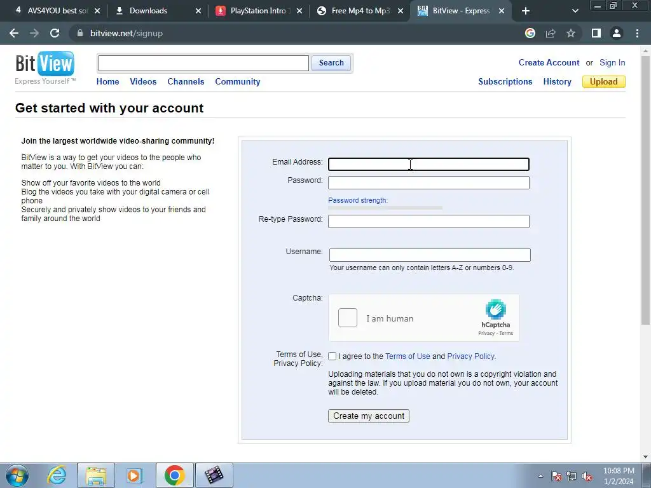Screen dimensions: 651x488
Task: Click the Search button
Action: (x=331, y=63)
